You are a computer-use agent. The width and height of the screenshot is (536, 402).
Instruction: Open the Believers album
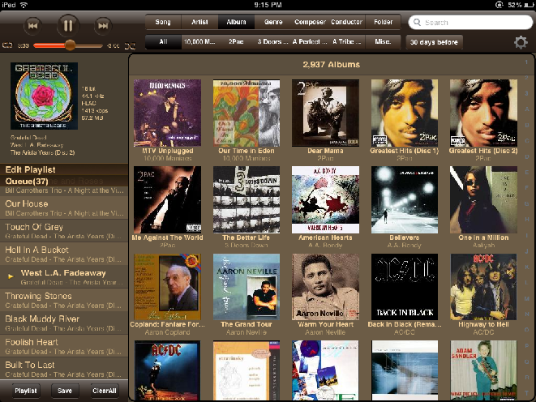(405, 200)
